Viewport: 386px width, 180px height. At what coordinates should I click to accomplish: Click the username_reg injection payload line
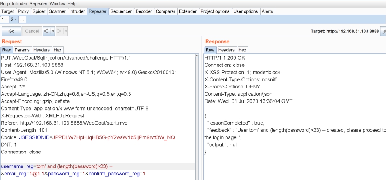(x=57, y=166)
